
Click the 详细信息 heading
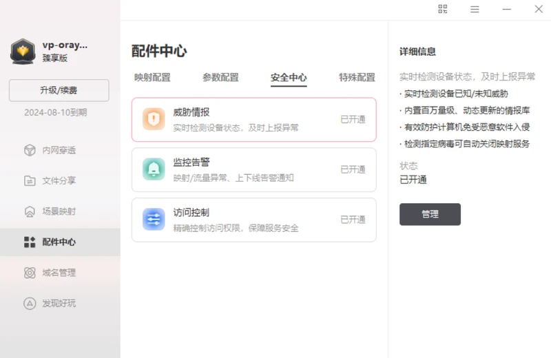pyautogui.click(x=417, y=52)
